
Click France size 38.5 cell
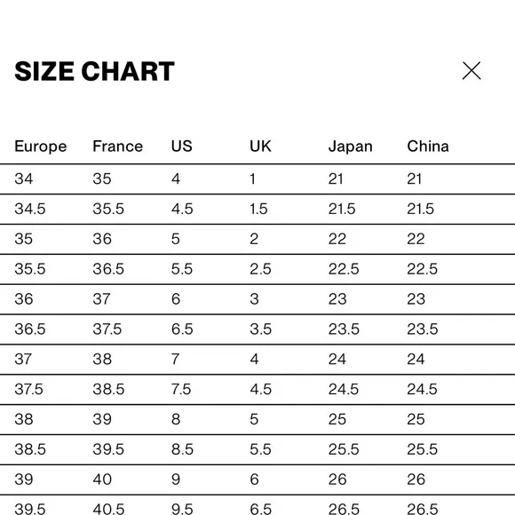(x=108, y=389)
